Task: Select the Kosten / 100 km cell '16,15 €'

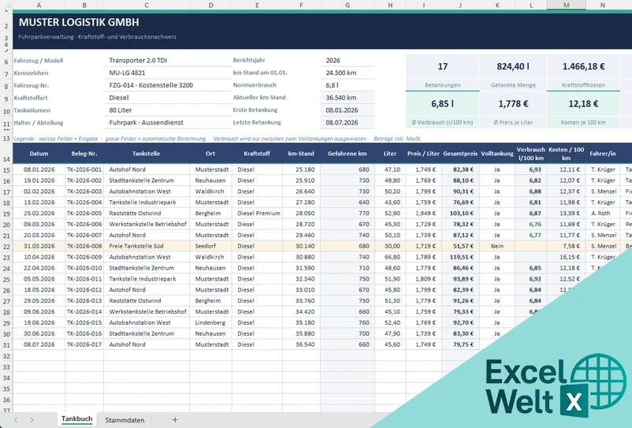Action: tap(567, 257)
